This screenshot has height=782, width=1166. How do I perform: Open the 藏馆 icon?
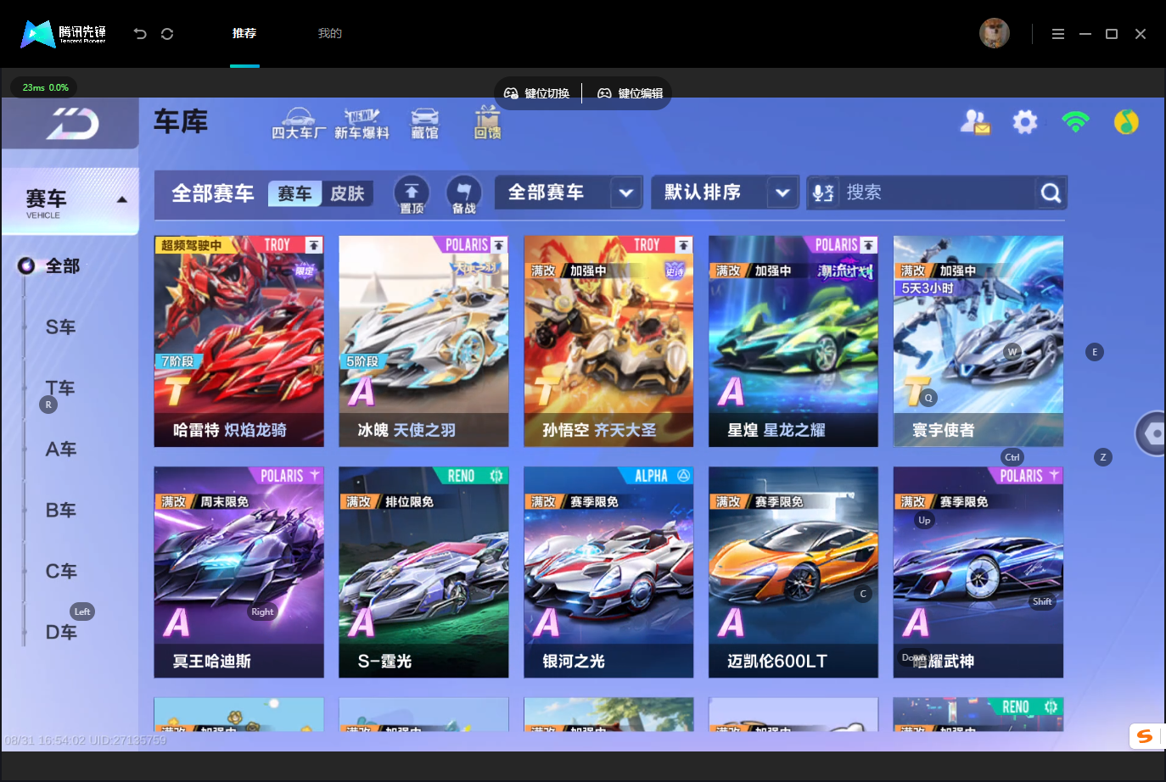424,124
